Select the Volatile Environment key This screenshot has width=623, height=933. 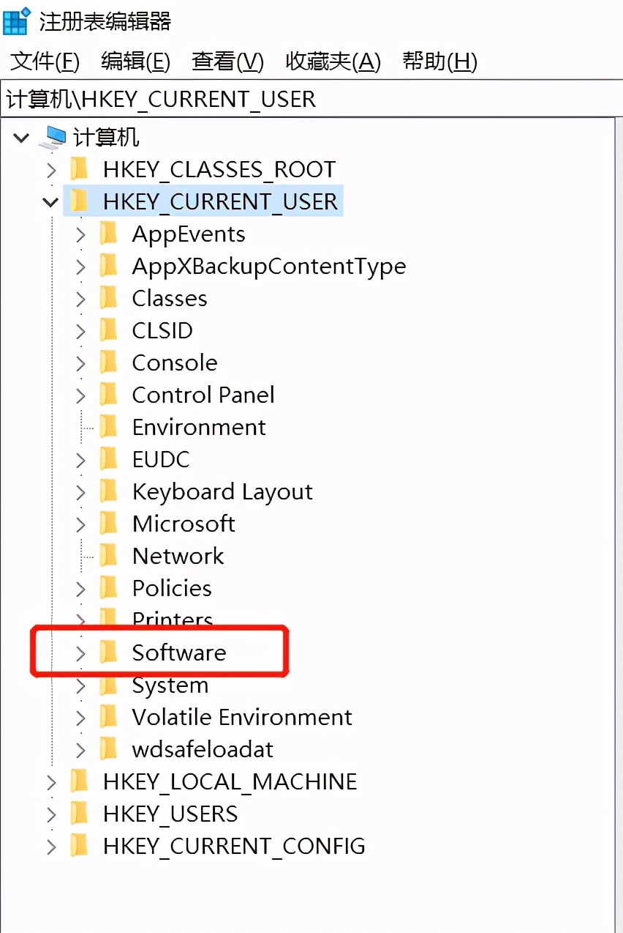click(x=241, y=717)
